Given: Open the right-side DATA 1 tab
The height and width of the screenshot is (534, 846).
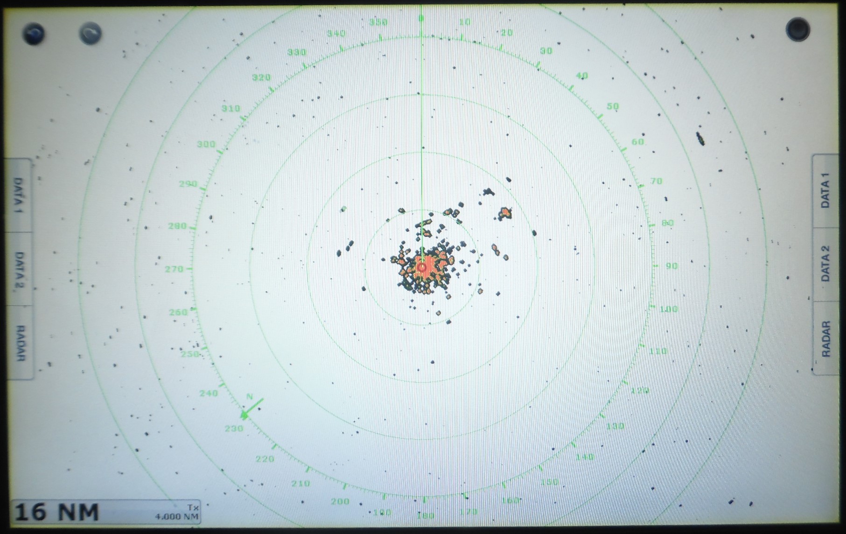Looking at the screenshot, I should click(825, 190).
